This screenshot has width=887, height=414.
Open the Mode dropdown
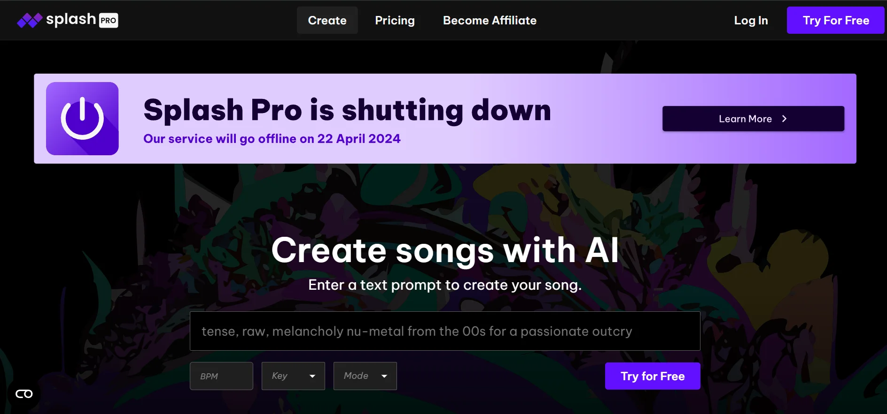(365, 376)
